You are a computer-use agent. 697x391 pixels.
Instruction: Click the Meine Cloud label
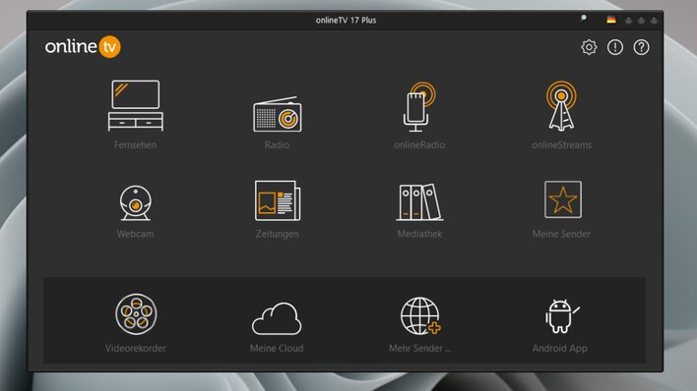click(x=277, y=349)
